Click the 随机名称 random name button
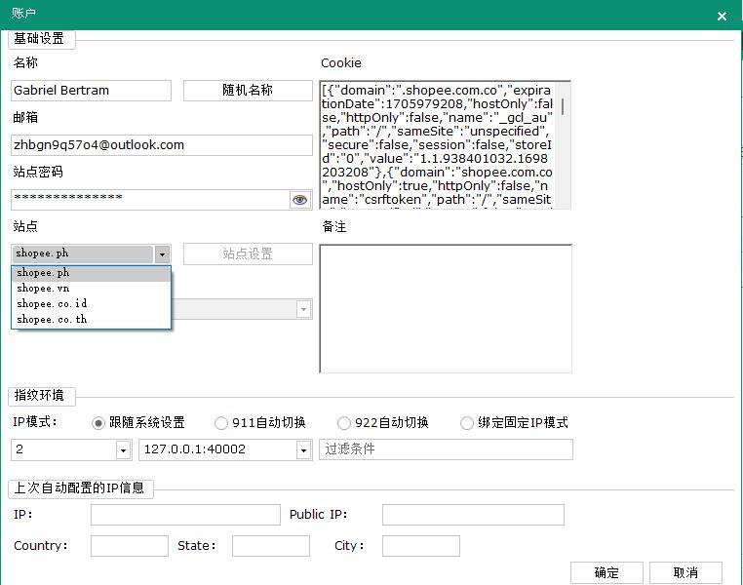The height and width of the screenshot is (585, 743). 248,91
